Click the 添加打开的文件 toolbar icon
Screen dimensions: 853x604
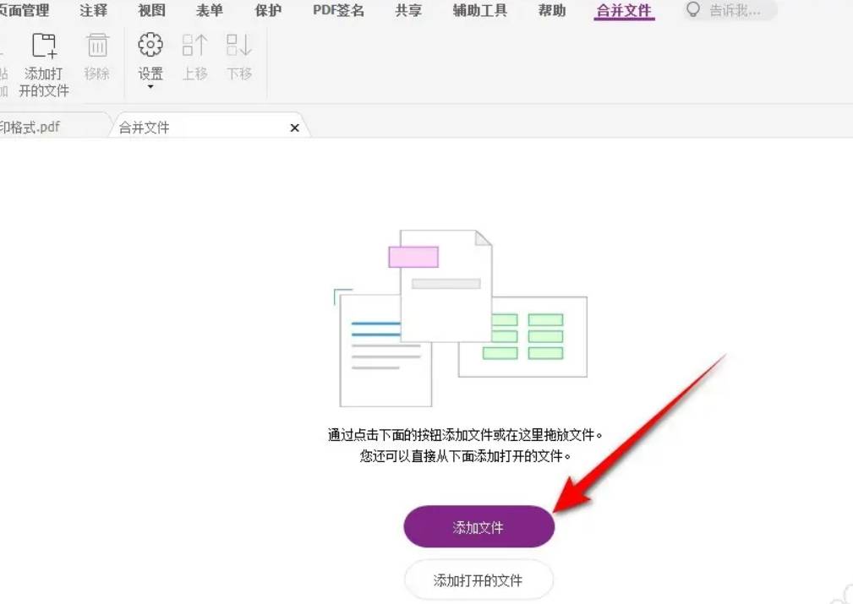[44, 46]
